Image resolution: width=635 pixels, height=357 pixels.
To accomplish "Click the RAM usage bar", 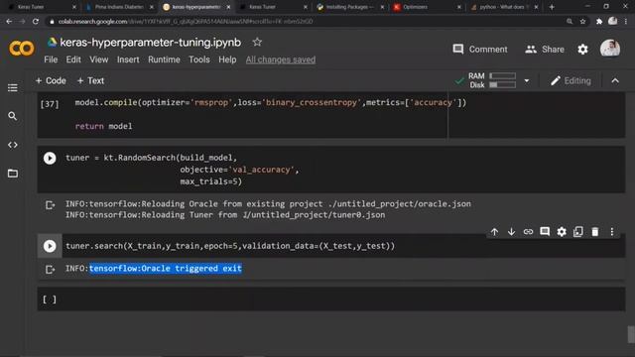I will pos(503,76).
